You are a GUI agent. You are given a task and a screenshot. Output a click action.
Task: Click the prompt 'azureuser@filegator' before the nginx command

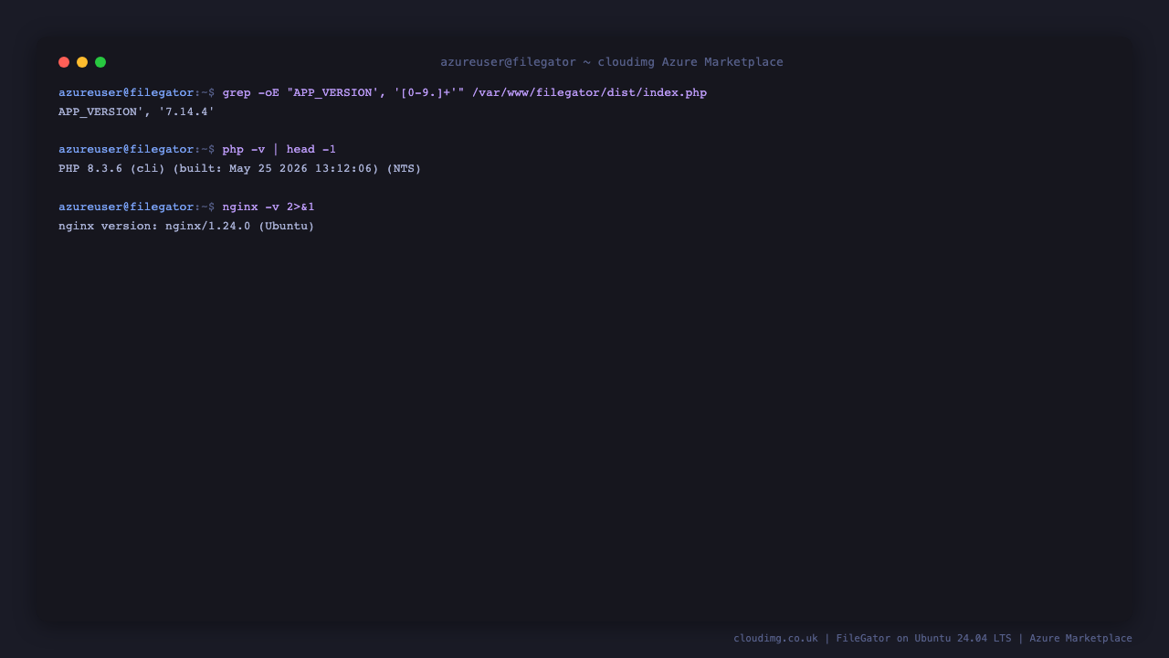tap(126, 207)
